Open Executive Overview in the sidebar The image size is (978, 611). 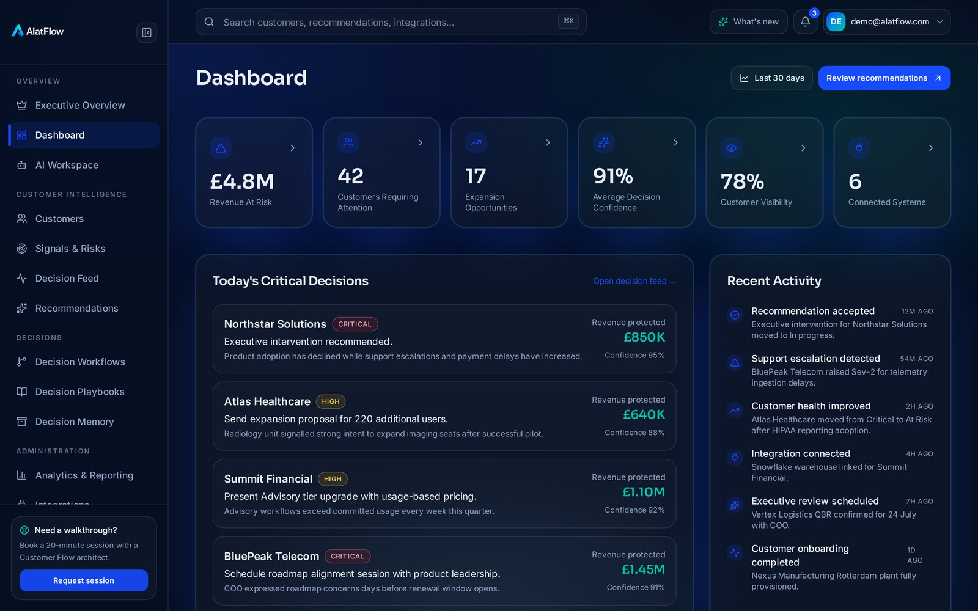pos(84,105)
